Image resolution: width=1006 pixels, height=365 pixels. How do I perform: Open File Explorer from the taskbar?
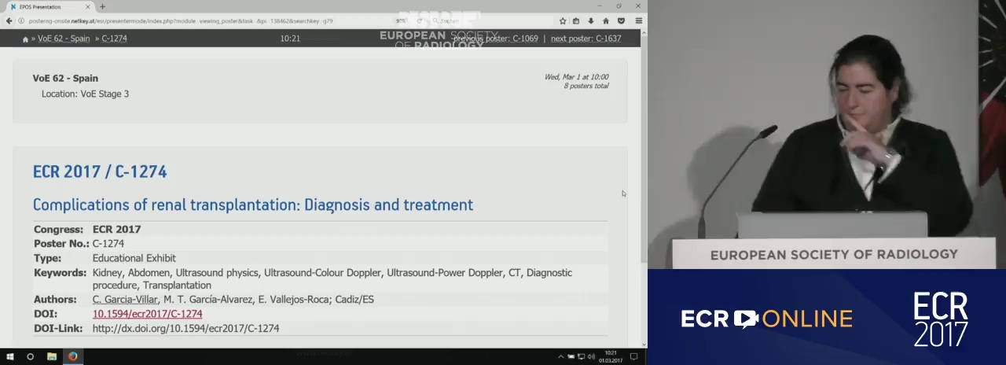tap(52, 356)
